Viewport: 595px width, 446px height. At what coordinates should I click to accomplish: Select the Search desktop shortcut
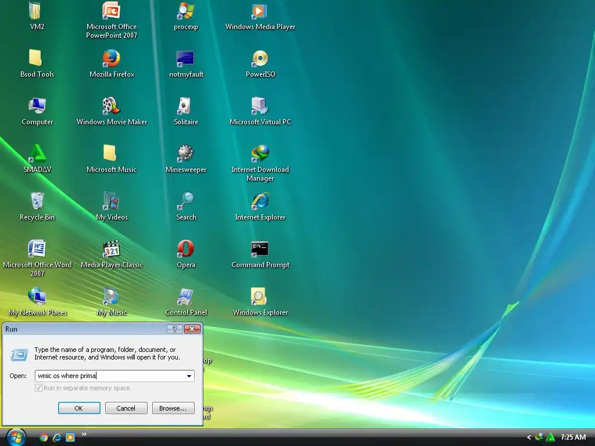click(185, 201)
